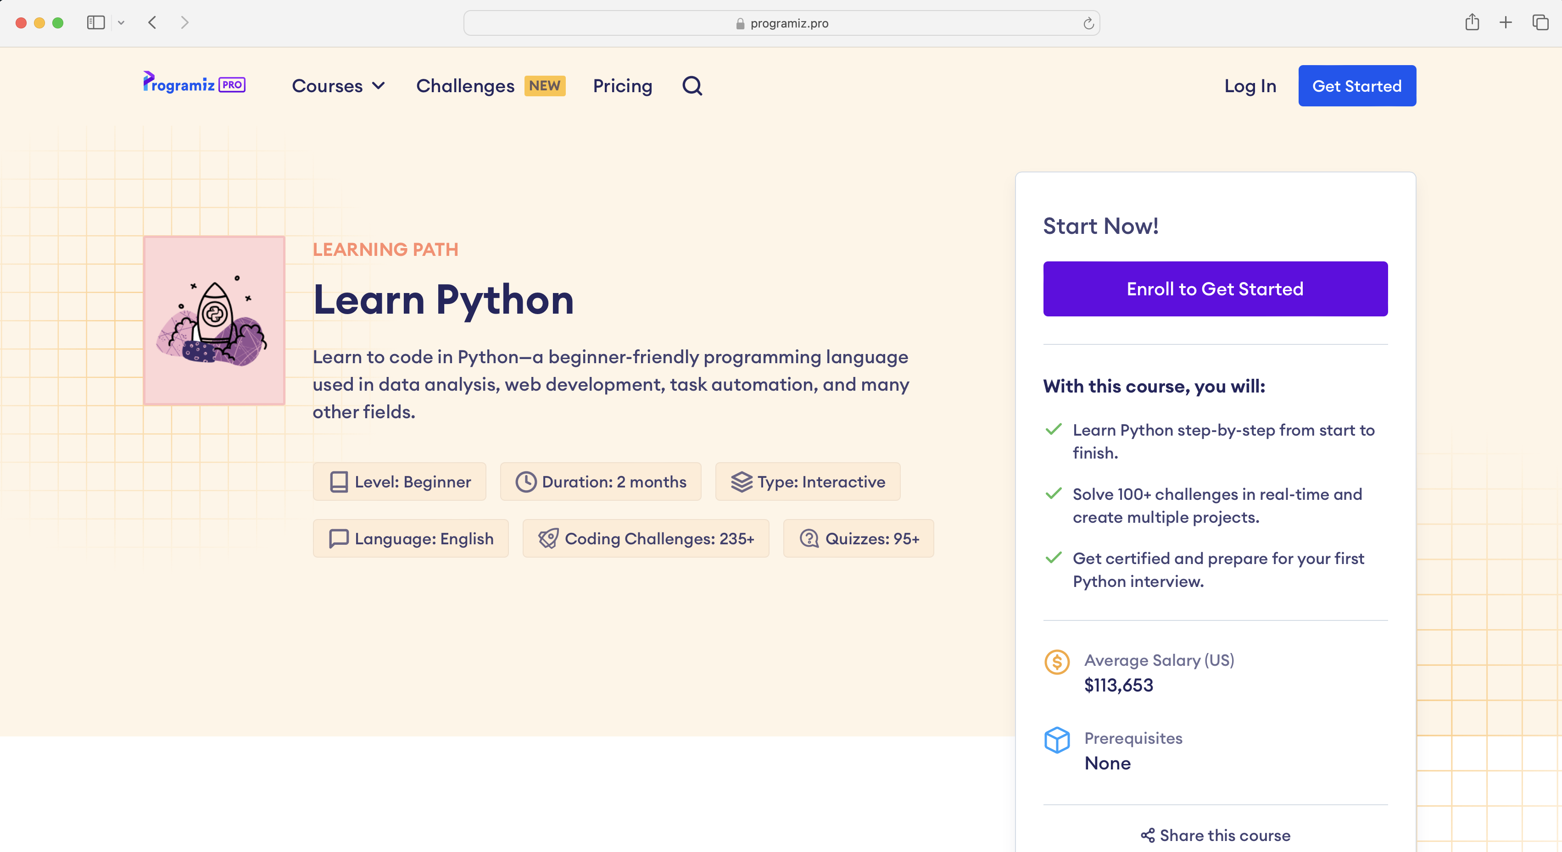
Task: Click the book icon beside Level
Action: (338, 482)
